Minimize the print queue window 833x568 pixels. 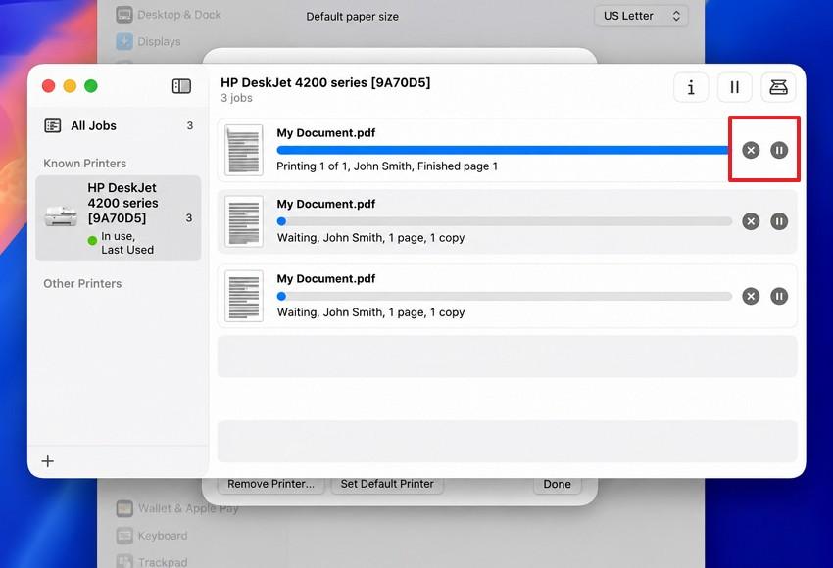70,86
